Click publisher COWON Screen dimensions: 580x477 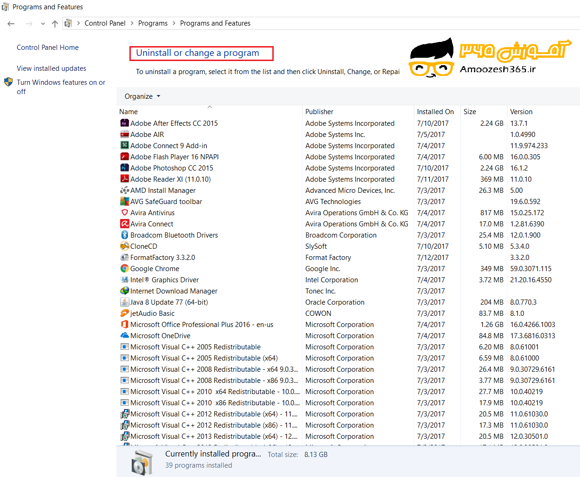coord(318,313)
